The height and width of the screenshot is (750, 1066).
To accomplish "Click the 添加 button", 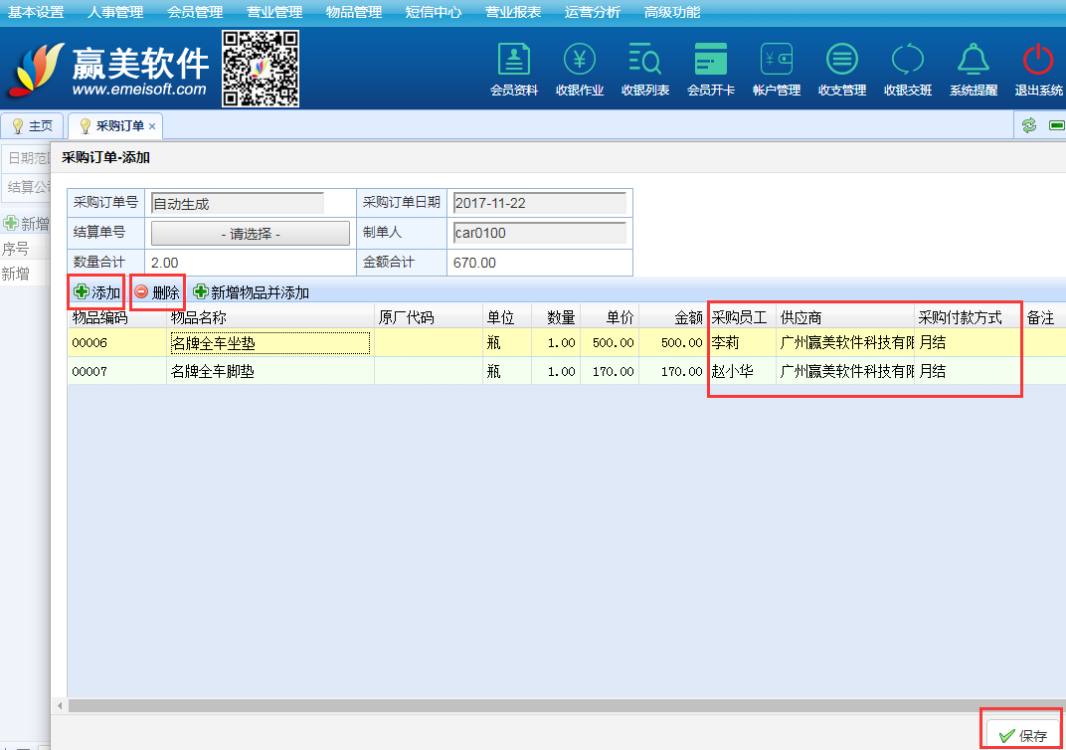I will pos(96,292).
